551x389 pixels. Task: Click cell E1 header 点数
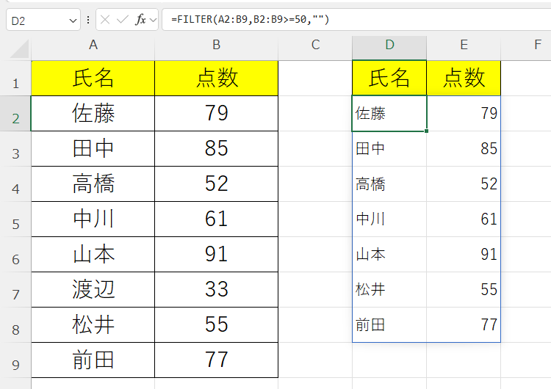coord(464,79)
